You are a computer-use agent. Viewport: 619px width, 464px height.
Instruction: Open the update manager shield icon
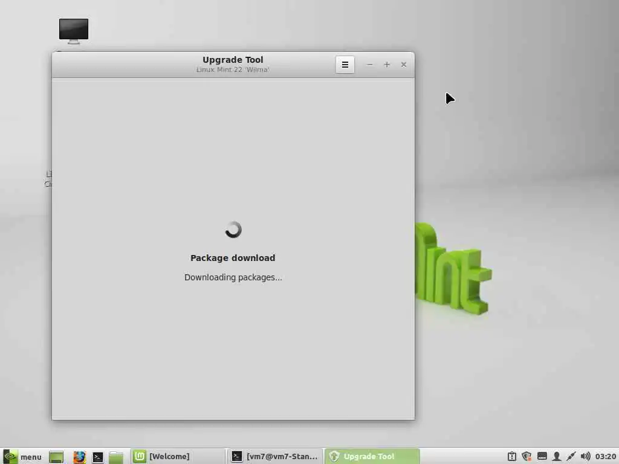527,457
